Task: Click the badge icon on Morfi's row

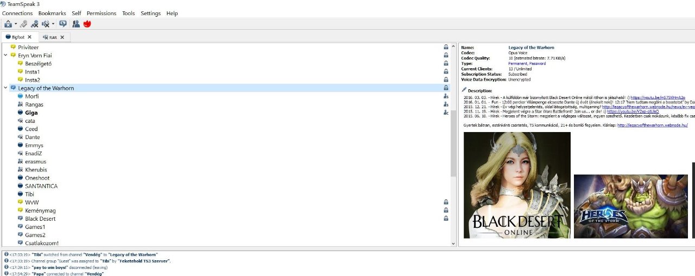Action: click(446, 96)
